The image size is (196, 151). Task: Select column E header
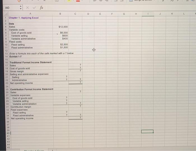point(100,14)
